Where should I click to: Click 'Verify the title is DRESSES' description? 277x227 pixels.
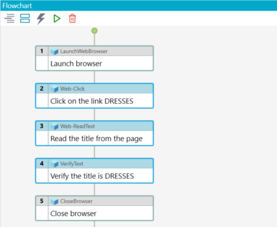point(92,176)
